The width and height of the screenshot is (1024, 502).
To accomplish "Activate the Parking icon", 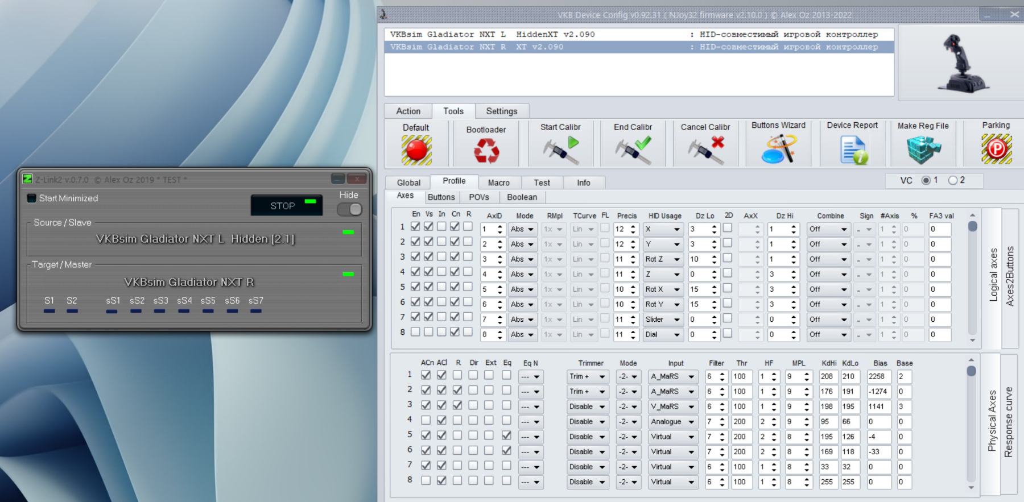I will [x=996, y=150].
